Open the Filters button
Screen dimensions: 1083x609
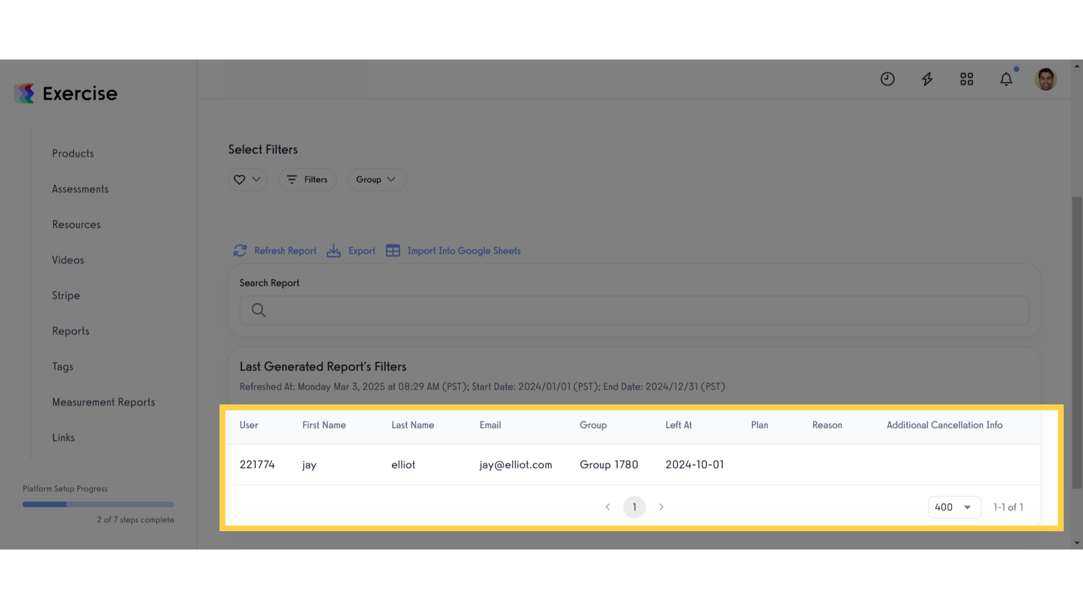tap(307, 179)
